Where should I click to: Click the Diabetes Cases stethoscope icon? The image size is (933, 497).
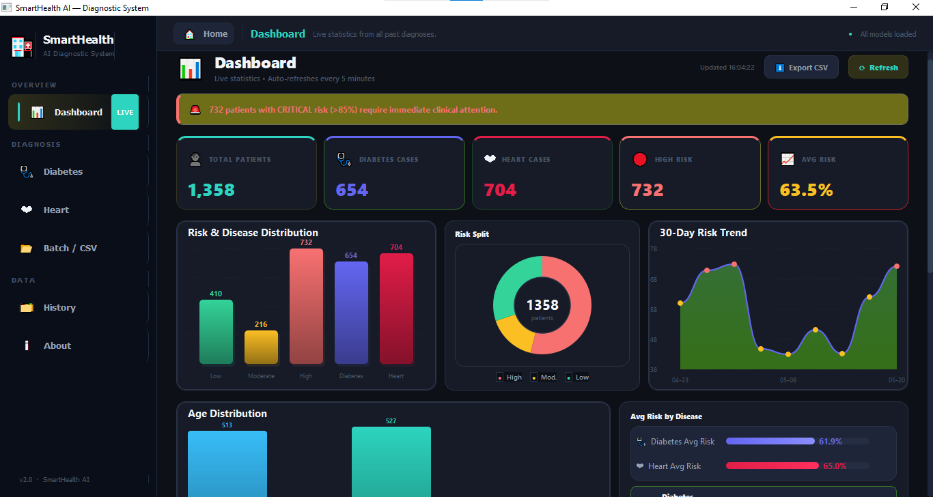coord(344,159)
